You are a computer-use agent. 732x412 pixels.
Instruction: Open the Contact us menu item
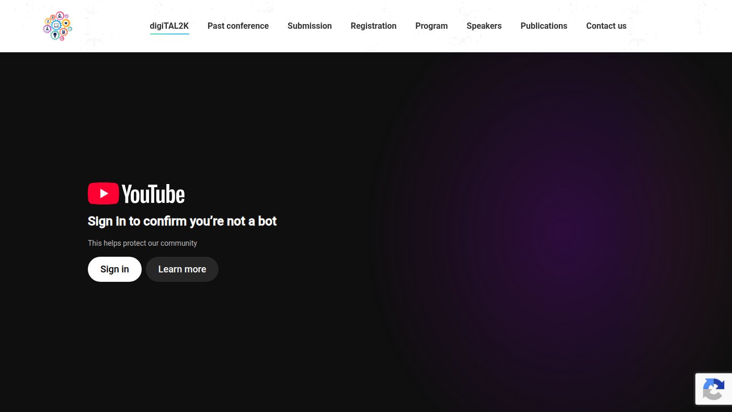click(606, 26)
